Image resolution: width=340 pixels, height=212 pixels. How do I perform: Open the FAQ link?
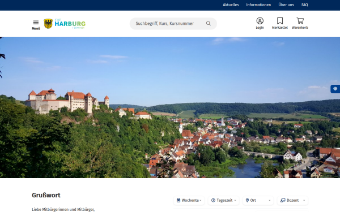[x=305, y=5]
